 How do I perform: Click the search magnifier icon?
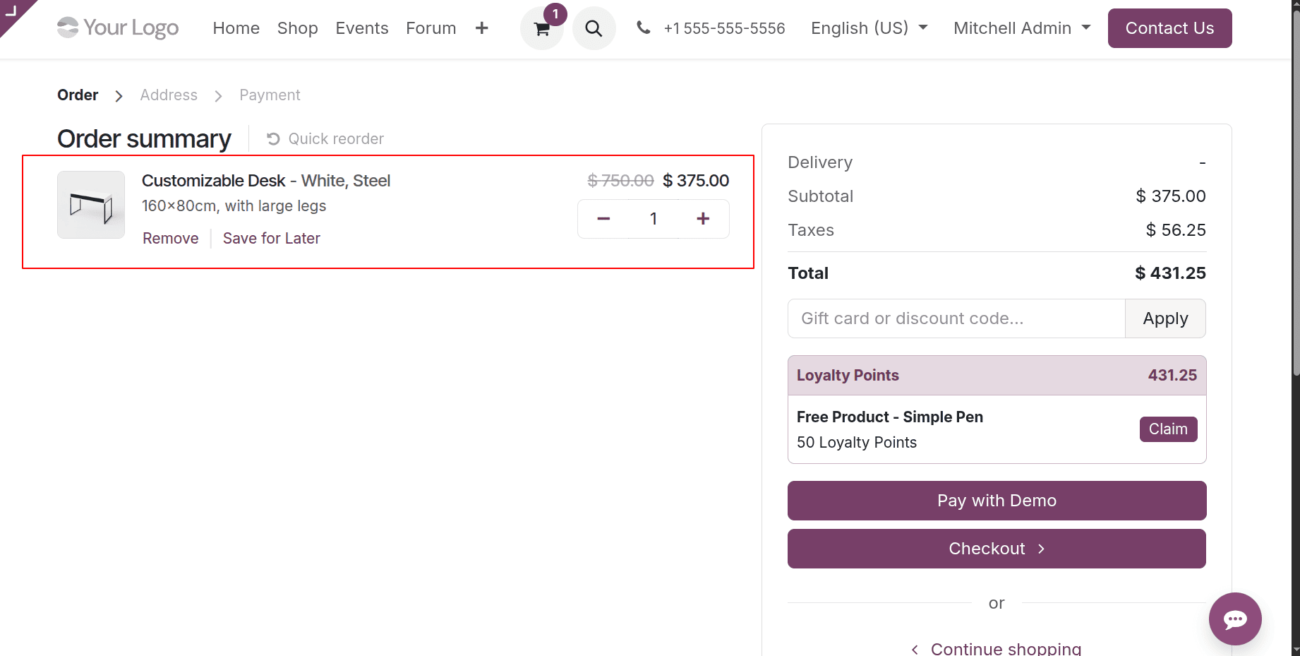point(594,29)
